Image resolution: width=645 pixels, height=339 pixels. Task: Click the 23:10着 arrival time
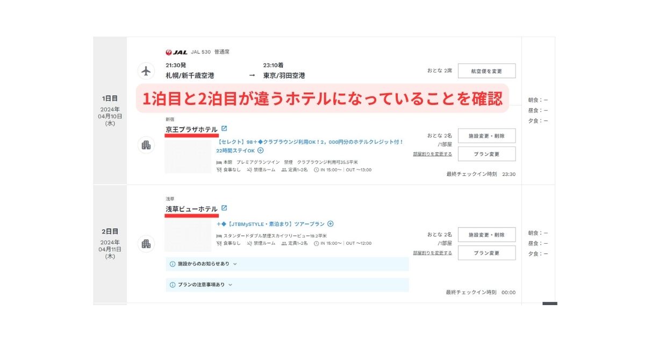pos(273,65)
